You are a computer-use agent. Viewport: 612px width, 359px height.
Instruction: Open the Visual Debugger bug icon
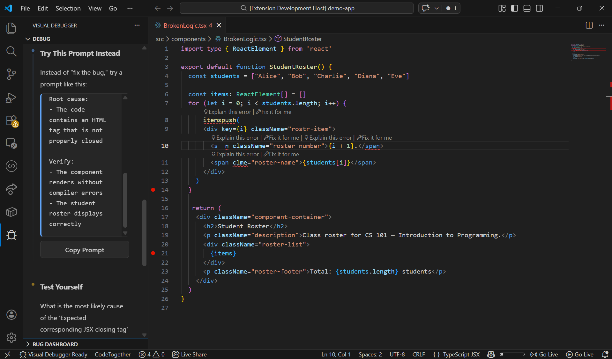point(11,235)
